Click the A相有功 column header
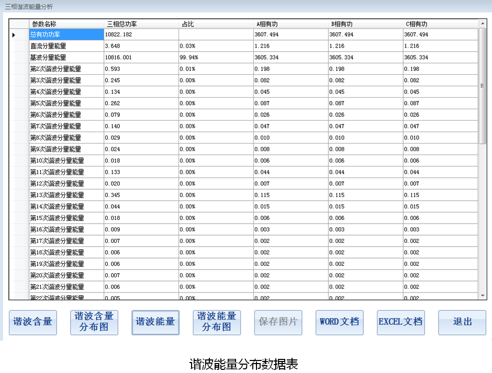The height and width of the screenshot is (373, 492). click(290, 24)
